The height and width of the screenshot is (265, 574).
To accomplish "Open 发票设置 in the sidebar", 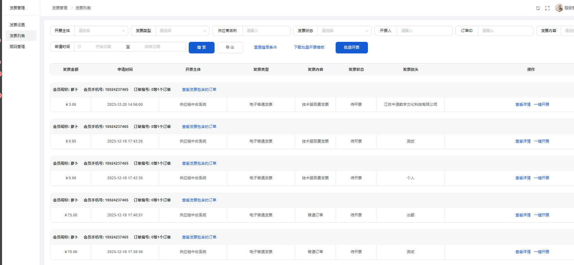I will pyautogui.click(x=17, y=25).
